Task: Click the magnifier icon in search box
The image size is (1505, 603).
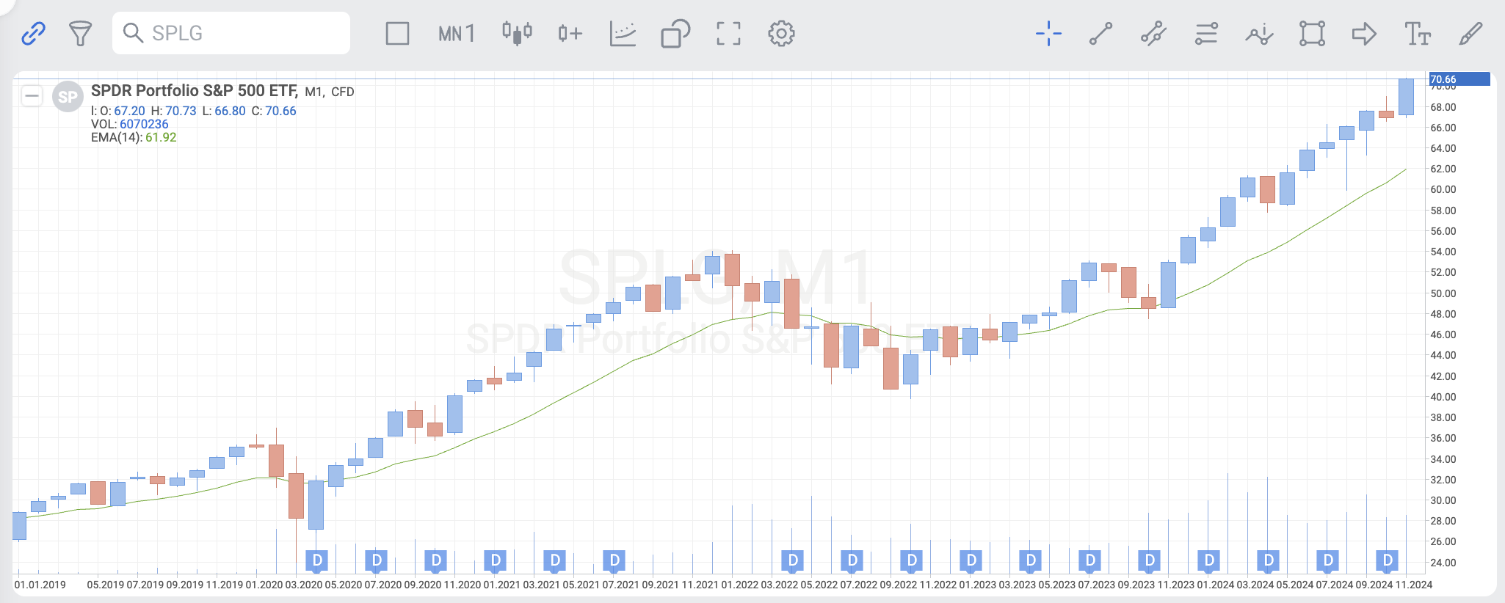Action: [133, 33]
